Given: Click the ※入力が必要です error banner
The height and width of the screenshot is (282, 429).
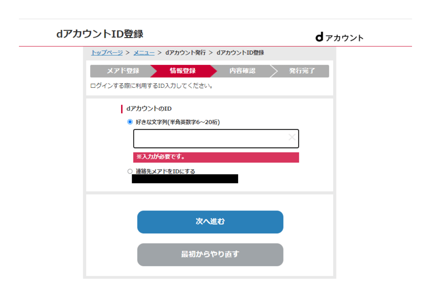Looking at the screenshot, I should point(216,157).
